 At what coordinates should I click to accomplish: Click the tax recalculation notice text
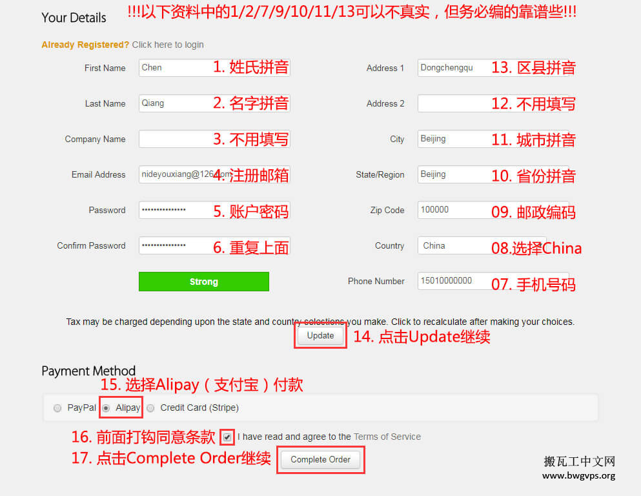[x=320, y=322]
